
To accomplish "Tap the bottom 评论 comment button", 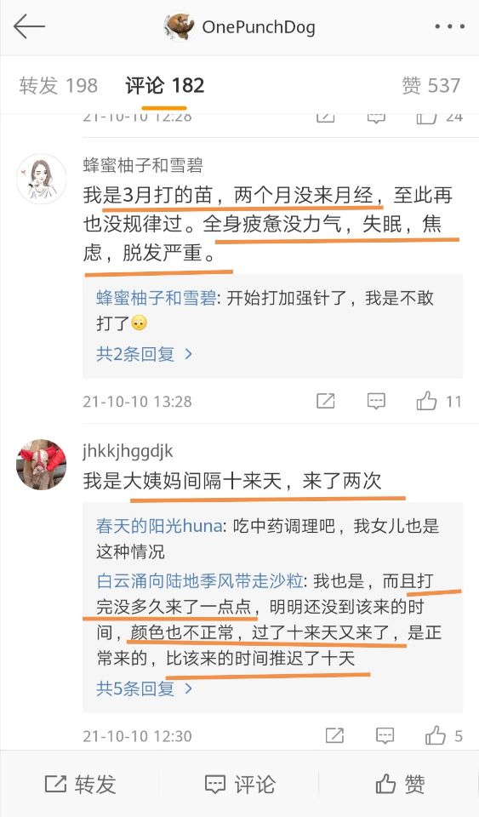I will [240, 784].
